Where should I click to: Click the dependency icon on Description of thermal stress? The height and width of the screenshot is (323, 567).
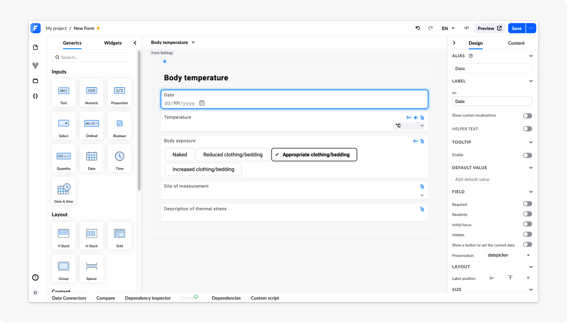[x=422, y=209]
